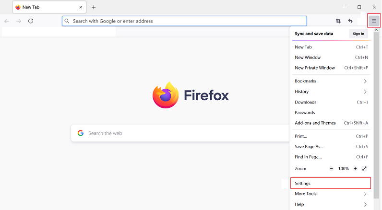This screenshot has width=382, height=210.
Task: Select the New Tab browser tab
Action: click(49, 7)
